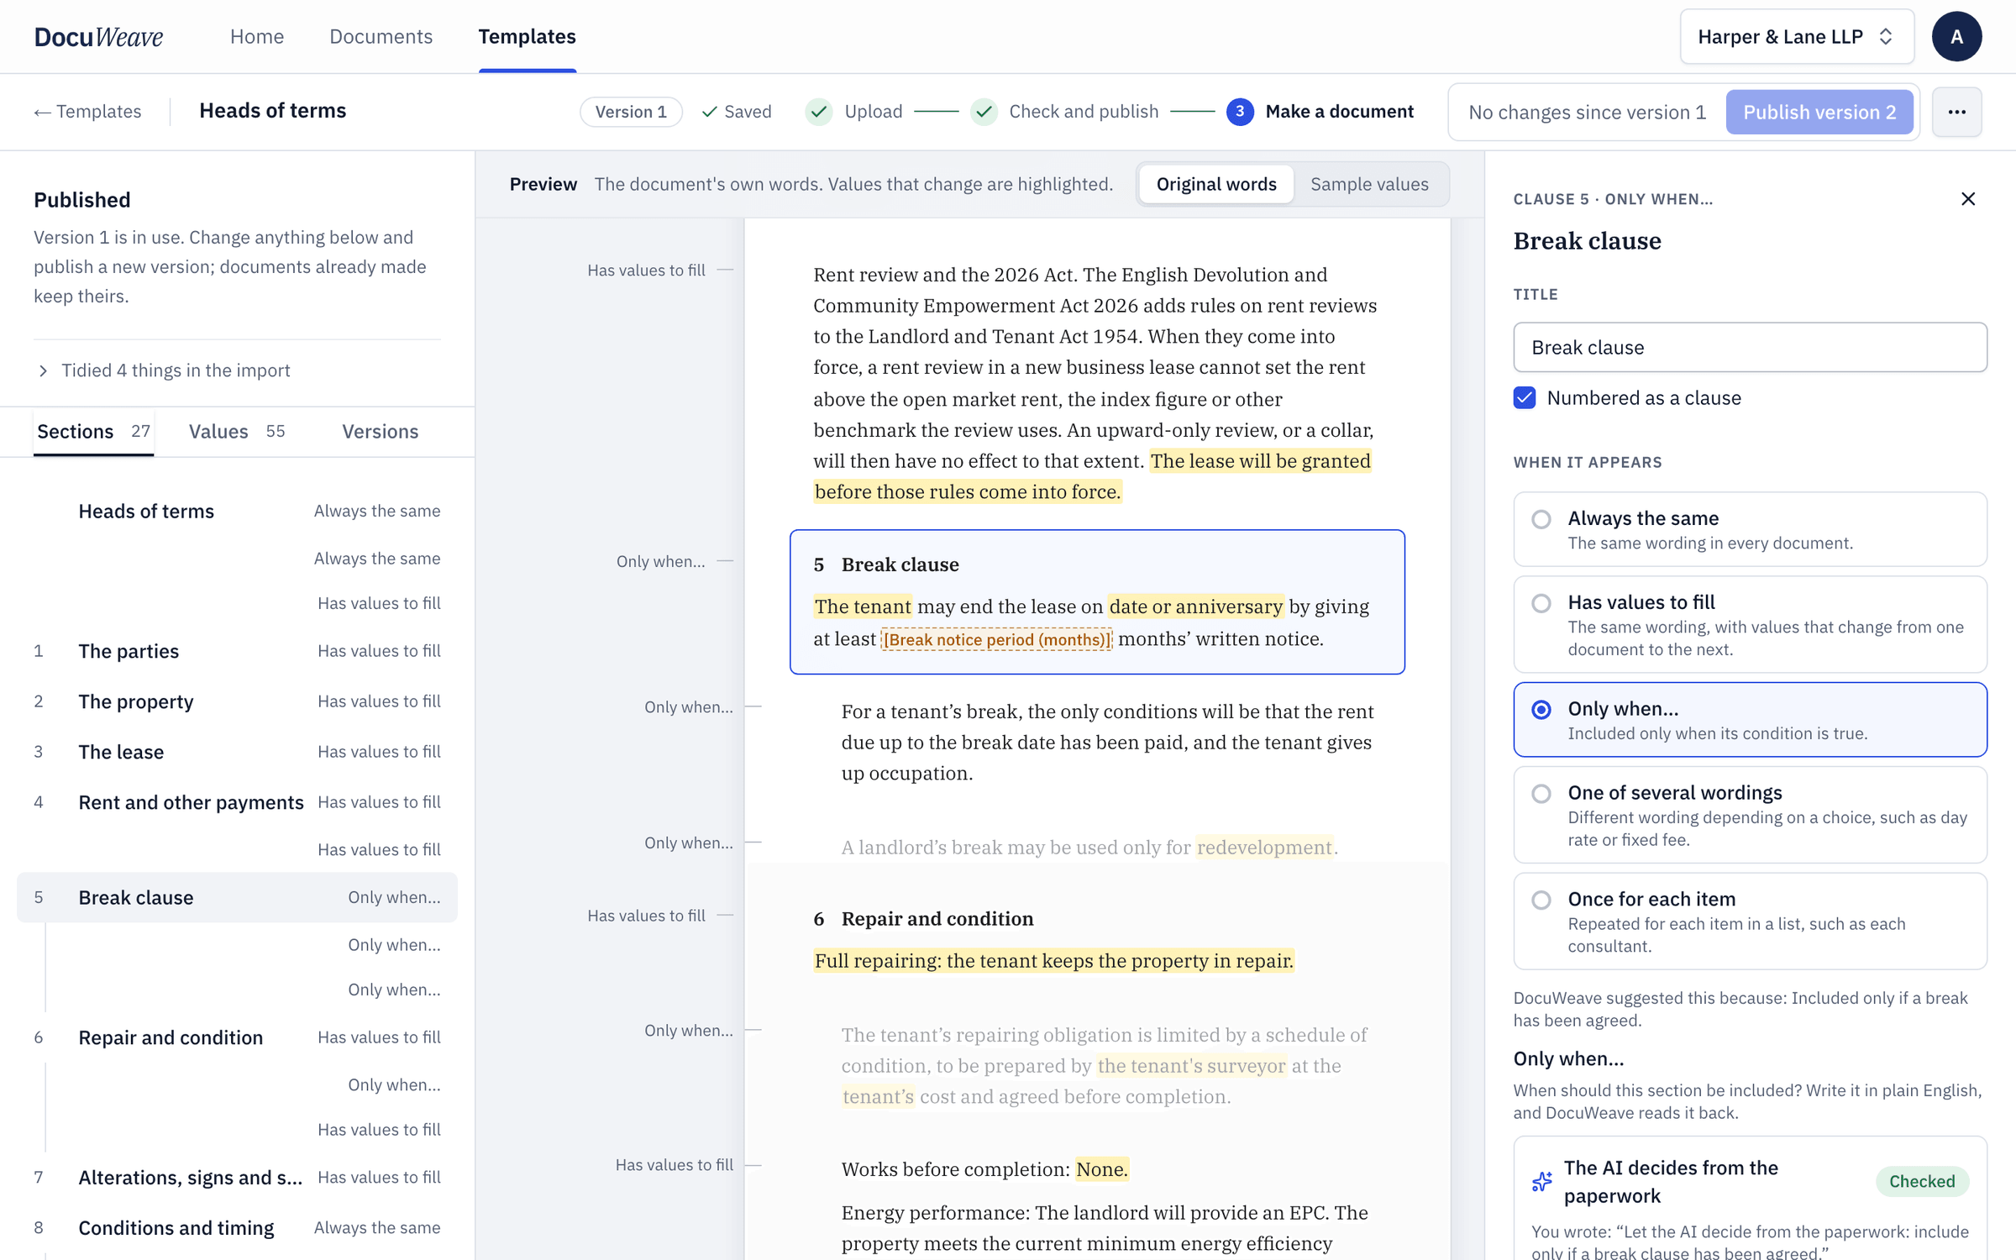Click the Upload step checkmark icon

point(819,112)
